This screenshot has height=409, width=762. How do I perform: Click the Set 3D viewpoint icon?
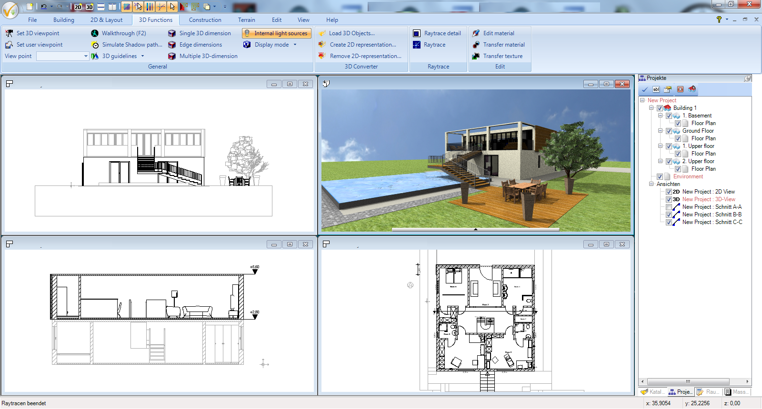pyautogui.click(x=9, y=33)
